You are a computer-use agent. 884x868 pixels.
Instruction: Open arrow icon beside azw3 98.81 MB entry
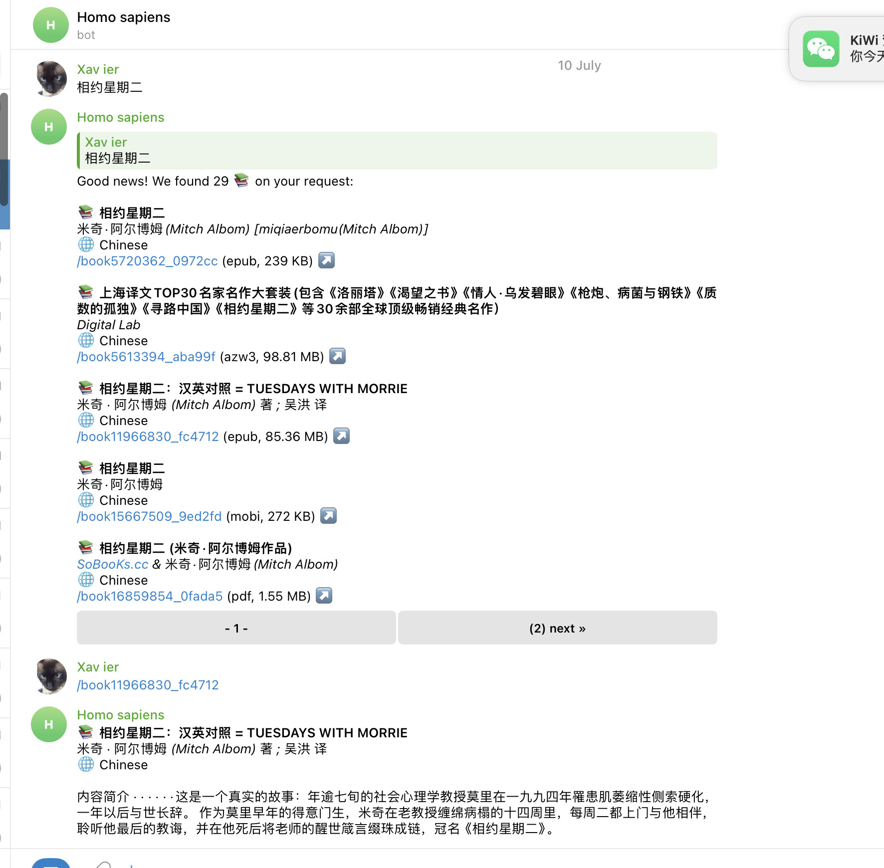[x=338, y=356]
